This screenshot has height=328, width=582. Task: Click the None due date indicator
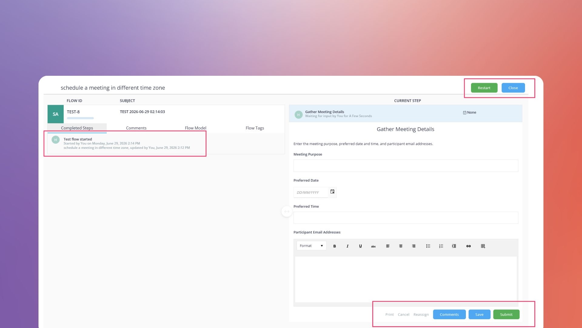470,112
